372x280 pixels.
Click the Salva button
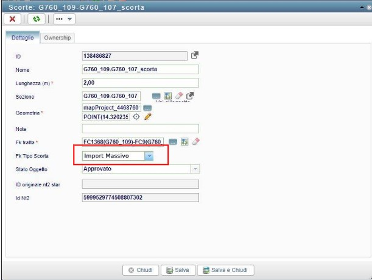click(x=178, y=270)
